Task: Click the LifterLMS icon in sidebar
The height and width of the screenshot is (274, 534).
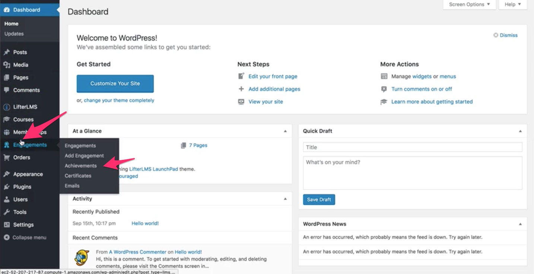Action: [x=7, y=107]
